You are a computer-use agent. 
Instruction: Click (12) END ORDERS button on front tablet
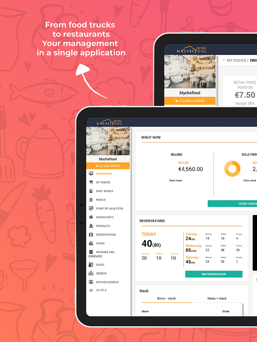point(108,166)
